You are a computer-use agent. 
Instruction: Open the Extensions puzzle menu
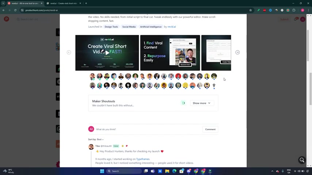click(x=294, y=10)
